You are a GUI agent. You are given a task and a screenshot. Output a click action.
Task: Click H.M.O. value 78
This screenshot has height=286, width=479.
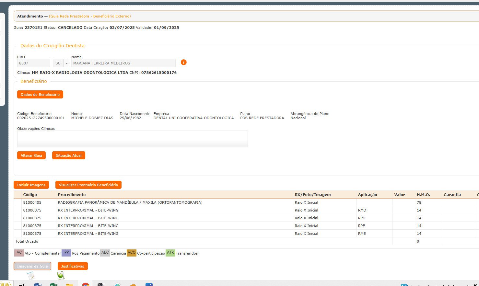[419, 202]
